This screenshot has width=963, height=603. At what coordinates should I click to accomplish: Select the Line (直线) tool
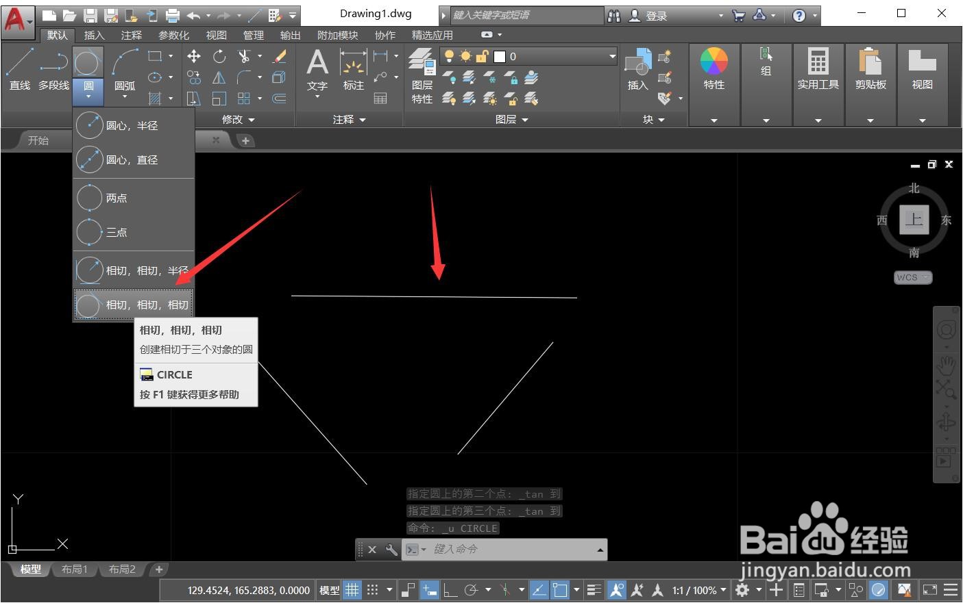tap(20, 69)
